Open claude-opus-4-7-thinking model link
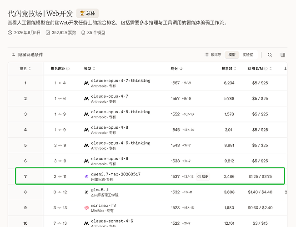Viewport: 296px width, 227px height. (120, 81)
